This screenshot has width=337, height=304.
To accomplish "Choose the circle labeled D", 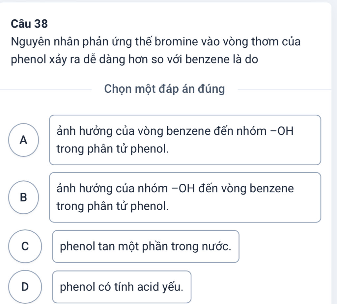I will click(x=25, y=287).
